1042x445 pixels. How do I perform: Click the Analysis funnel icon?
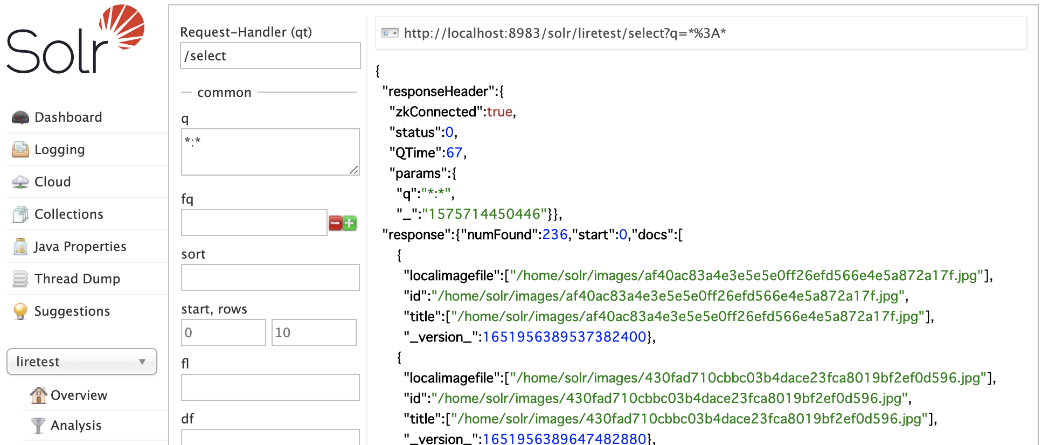(38, 425)
